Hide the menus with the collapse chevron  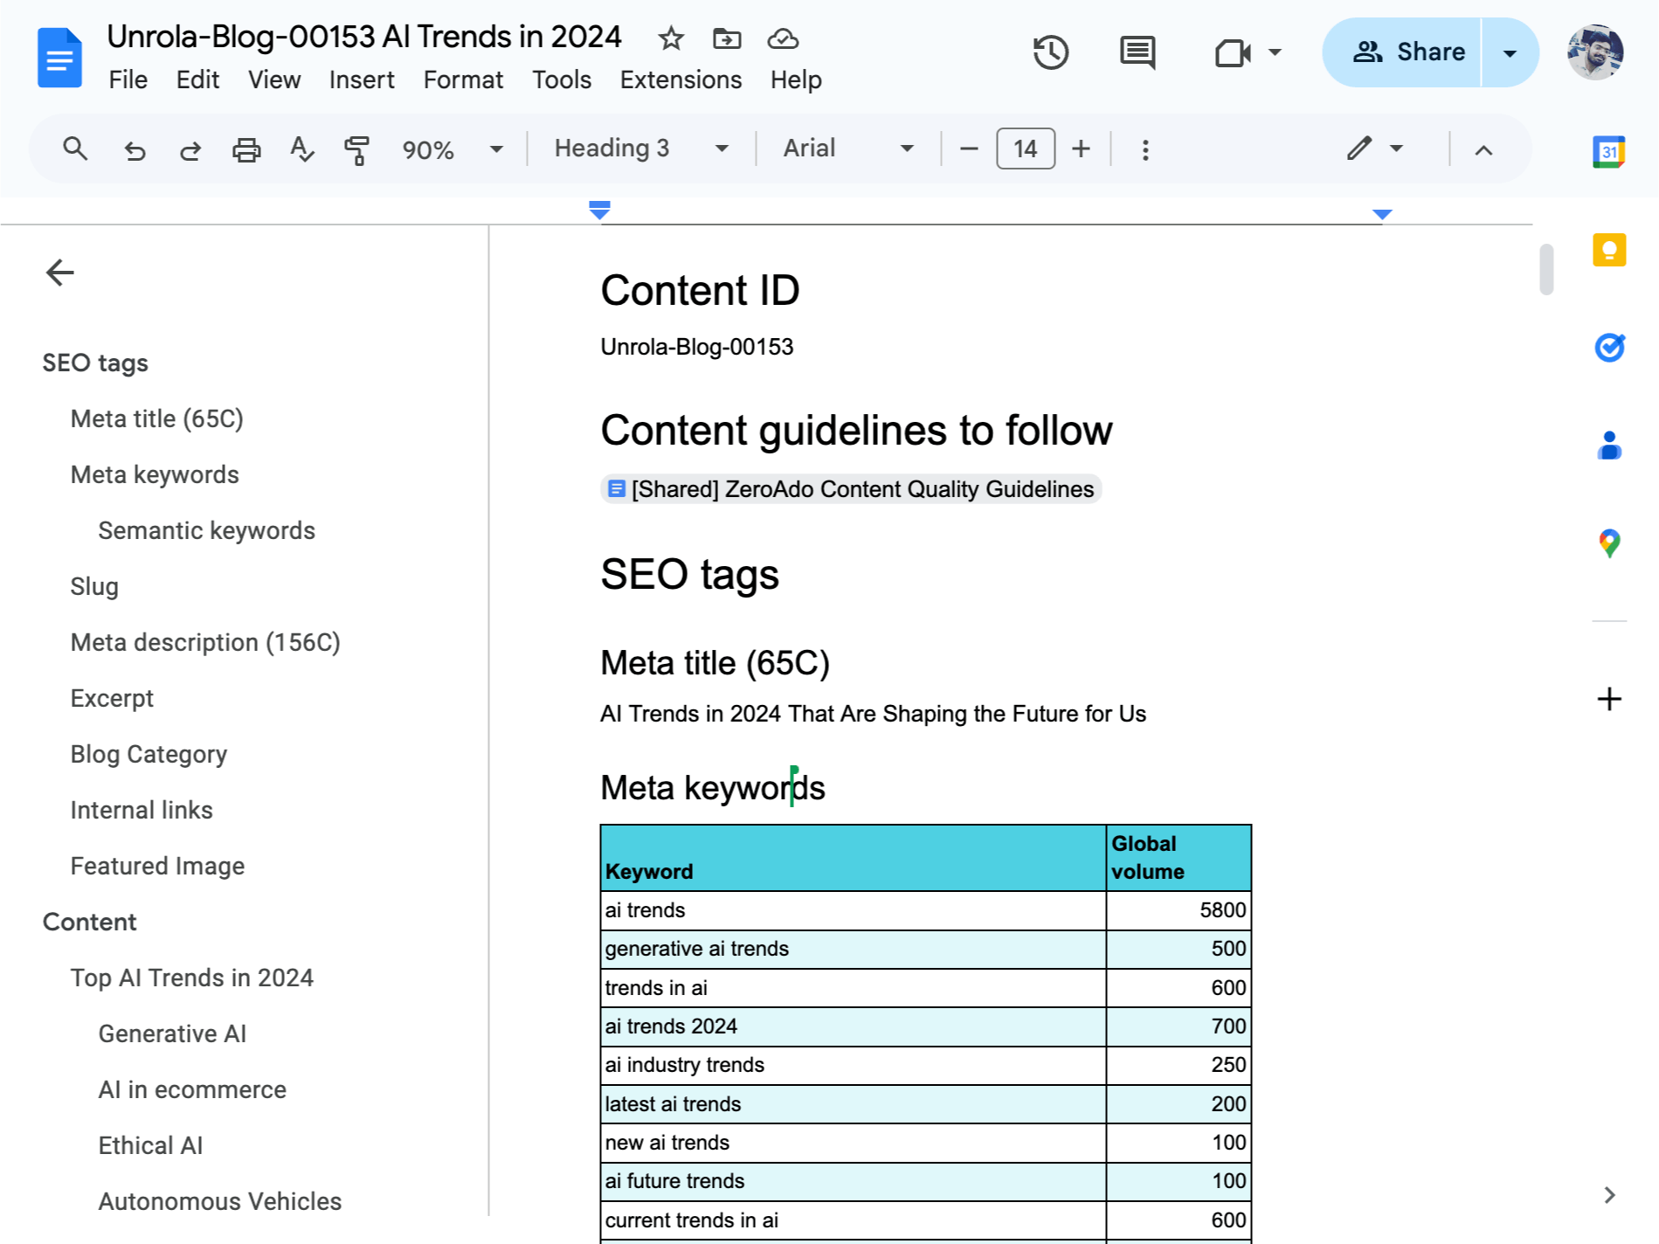pos(1483,149)
